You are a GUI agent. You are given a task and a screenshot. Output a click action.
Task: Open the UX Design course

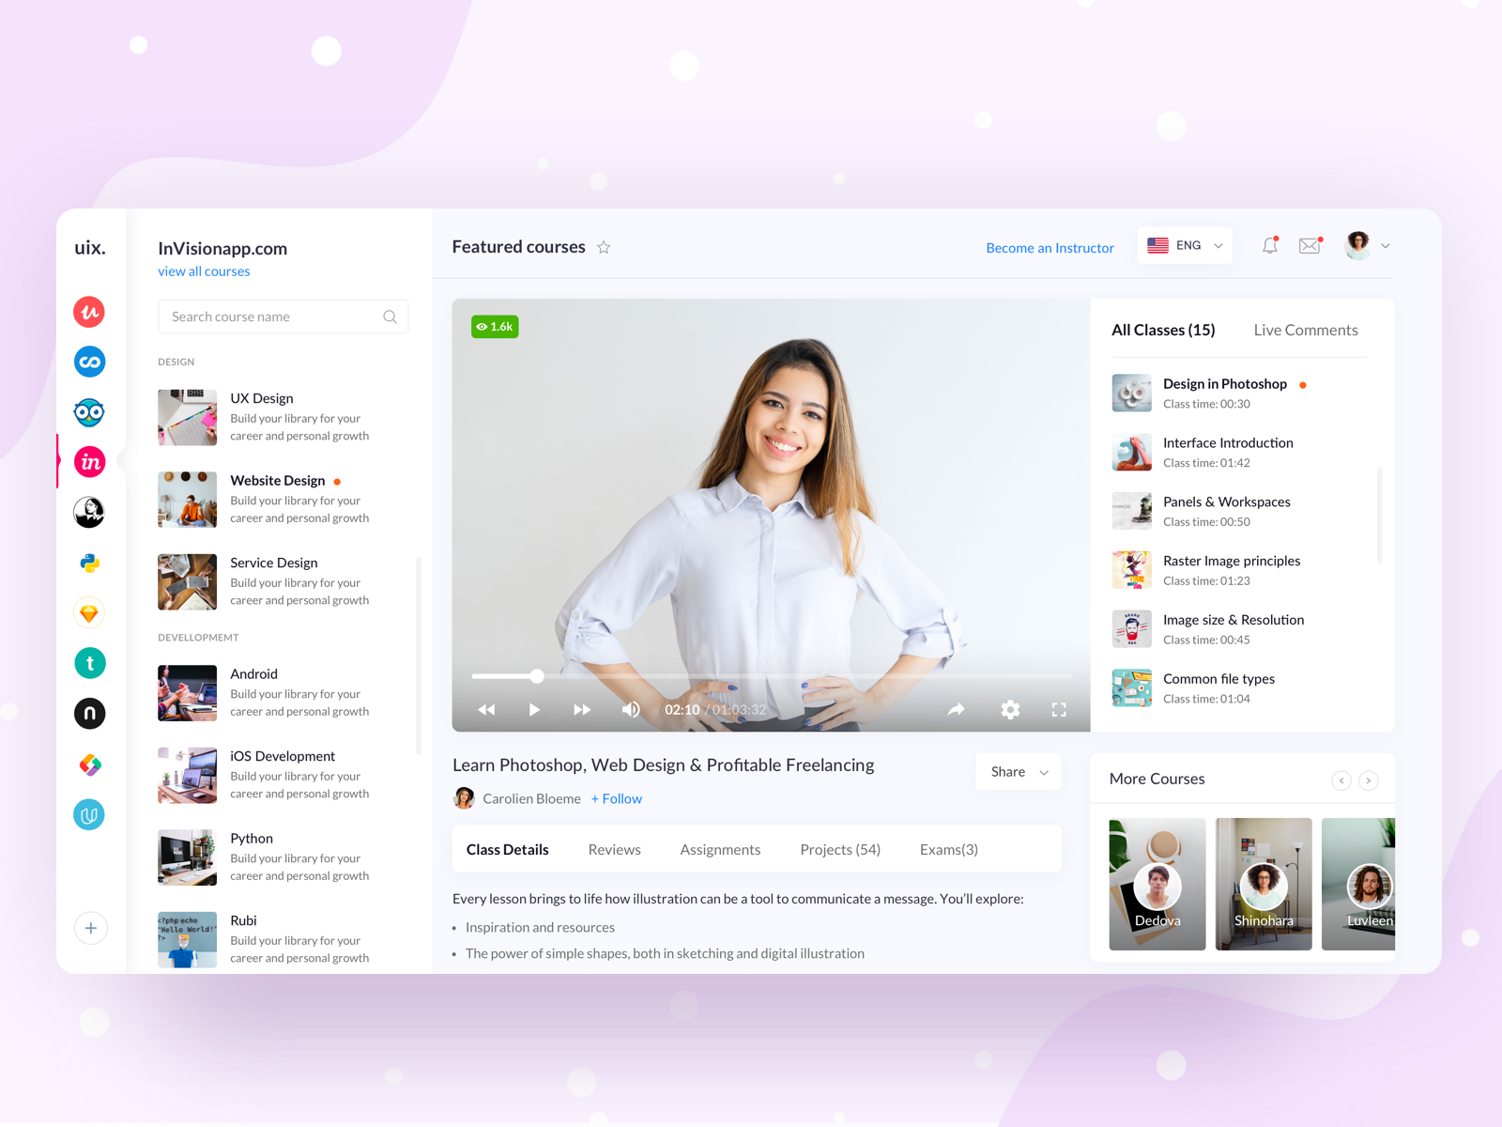click(283, 417)
